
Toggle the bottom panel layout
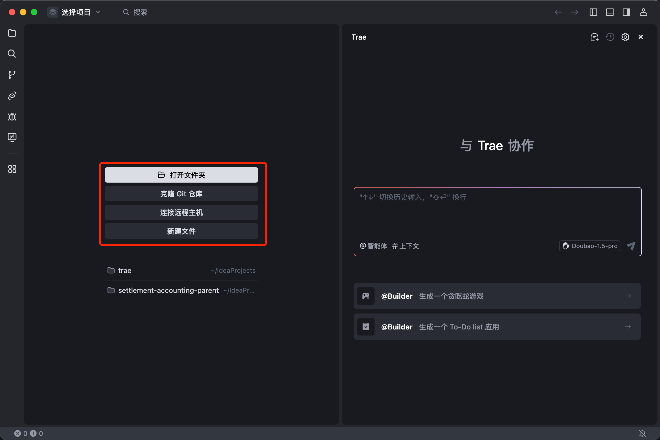610,12
